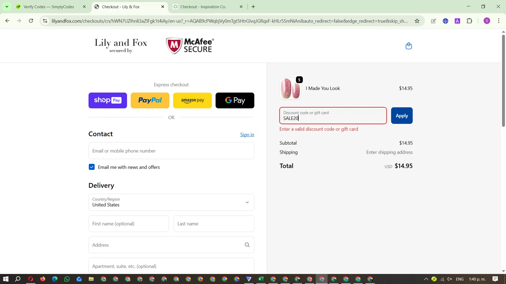Click the Sign in link
Viewport: 506px width, 284px height.
coord(247,135)
